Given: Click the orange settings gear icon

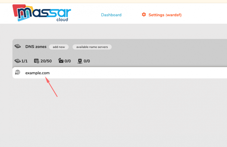Looking at the screenshot, I should coord(144,15).
